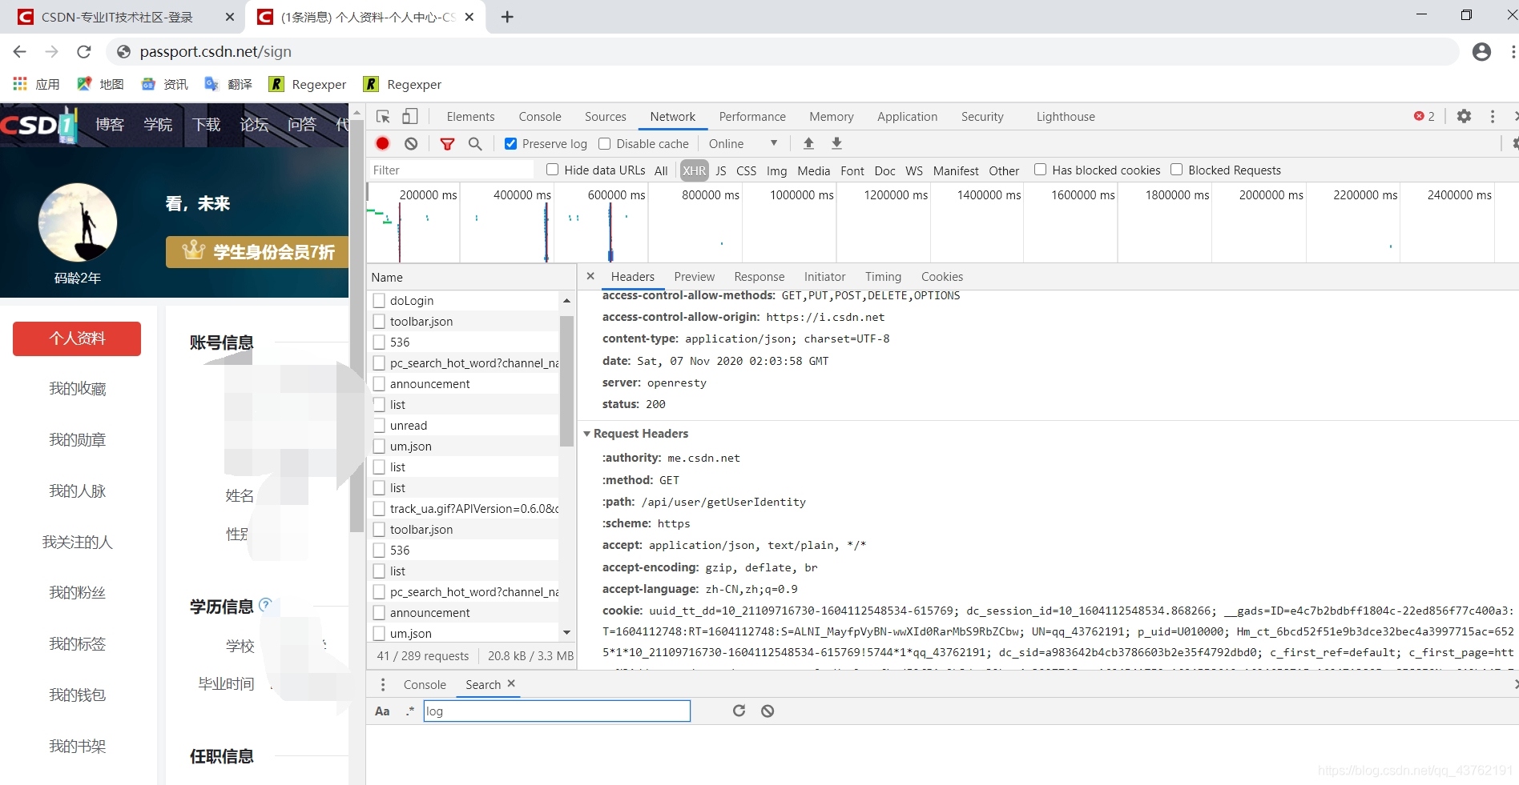Click the record network log button
This screenshot has height=785, width=1519.
[382, 143]
